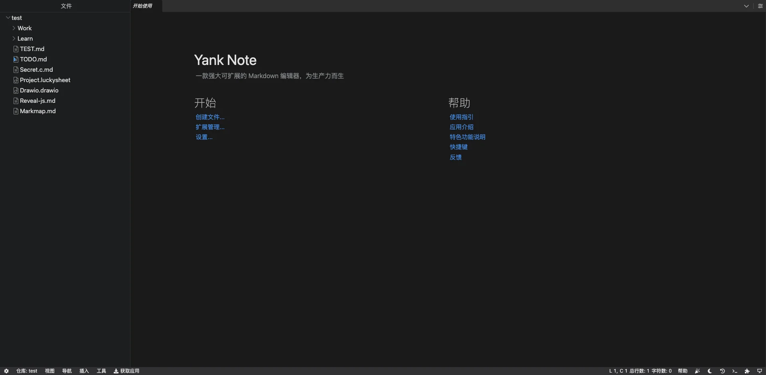Screen dimensions: 766x375
Task: Open tab bar action menu icon
Action: coord(760,6)
